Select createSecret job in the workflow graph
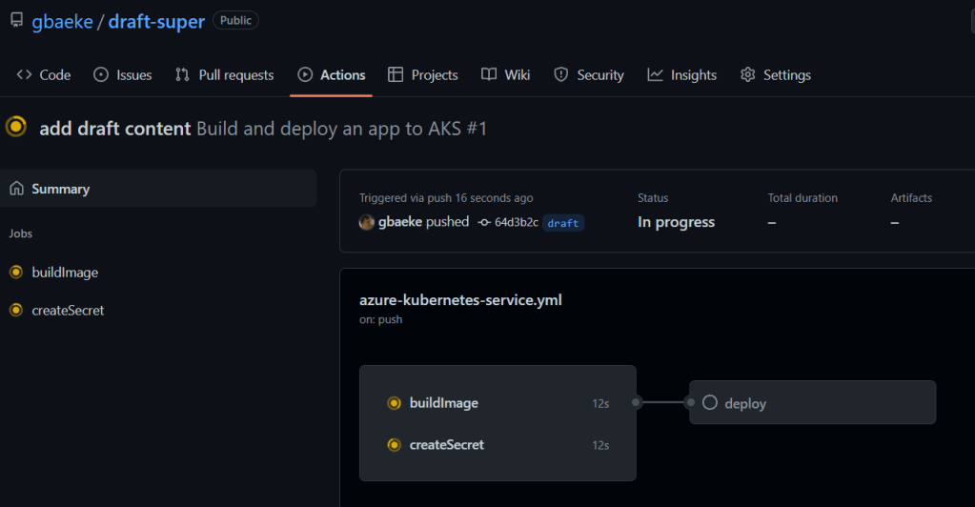 [x=447, y=445]
